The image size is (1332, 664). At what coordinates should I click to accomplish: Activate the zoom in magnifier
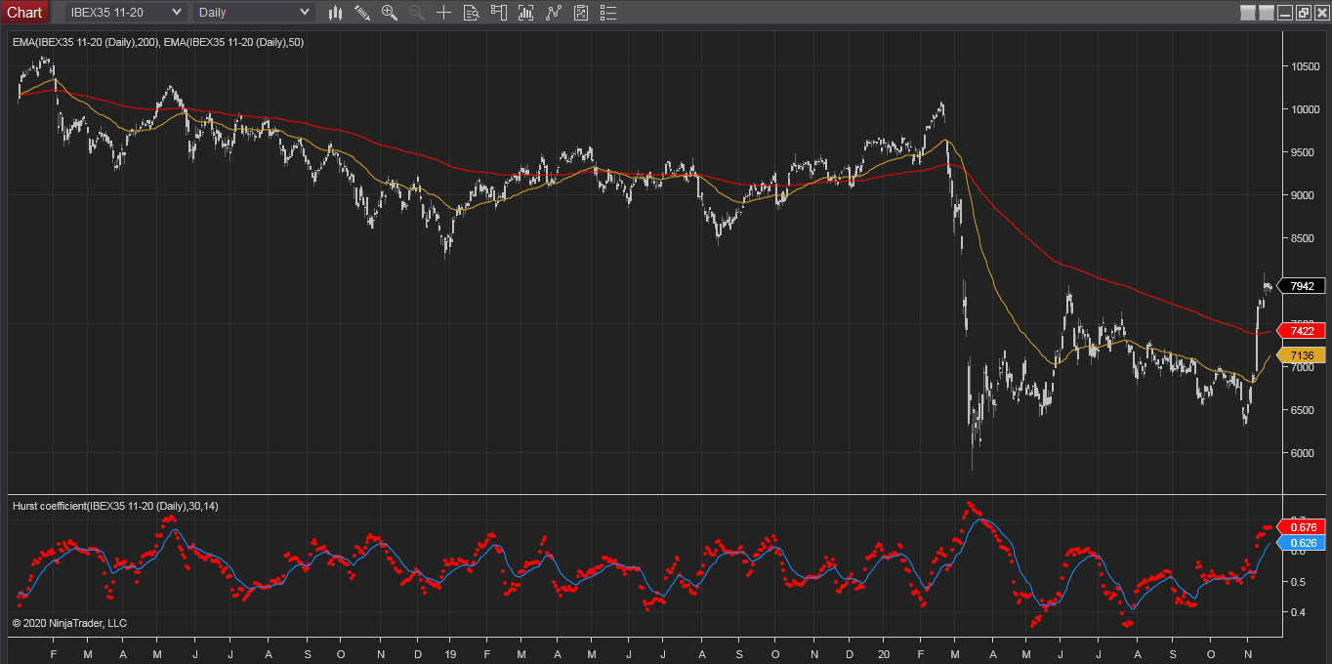[390, 13]
